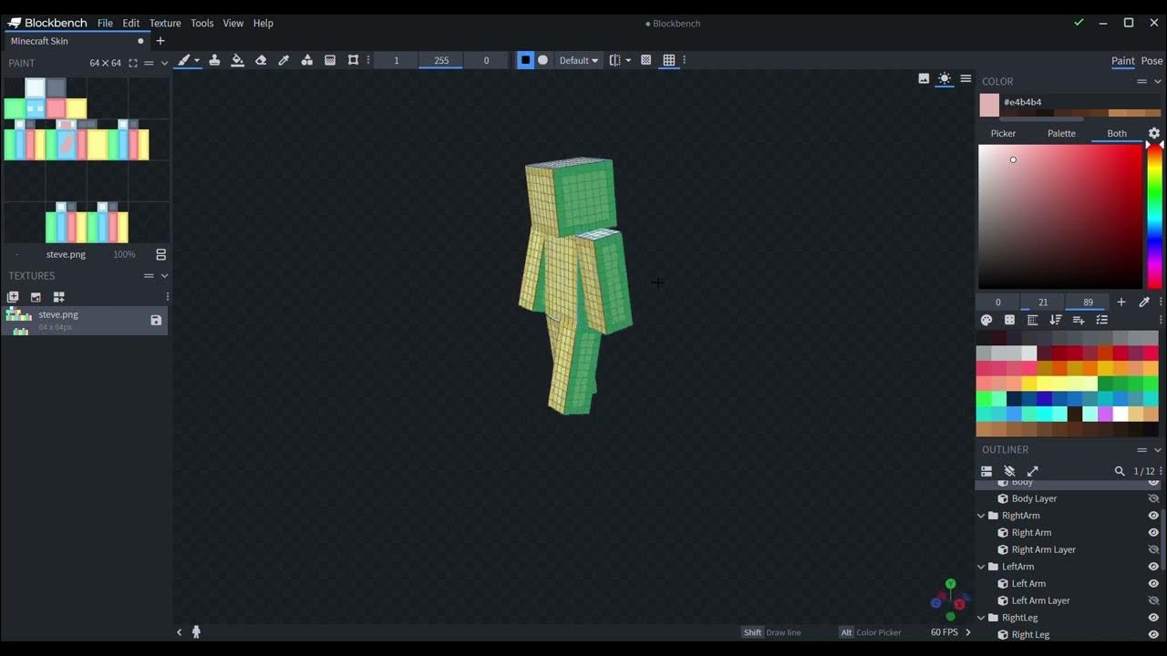This screenshot has width=1167, height=656.
Task: Open brush mode dropdown arrow beside brush
Action: pyautogui.click(x=197, y=61)
